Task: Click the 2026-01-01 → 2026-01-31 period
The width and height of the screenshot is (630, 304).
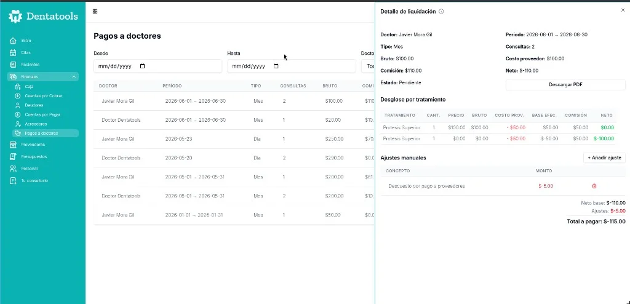Action: click(194, 215)
